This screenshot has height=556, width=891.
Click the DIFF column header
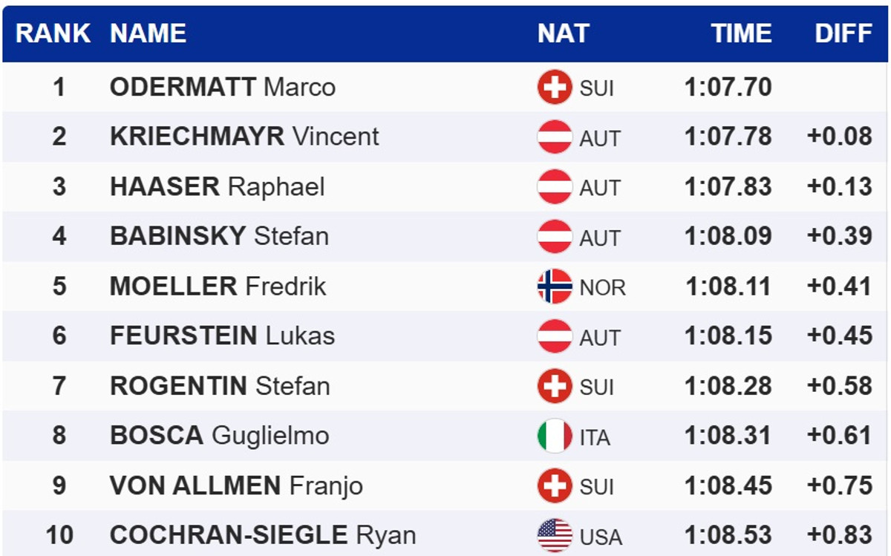pyautogui.click(x=843, y=33)
